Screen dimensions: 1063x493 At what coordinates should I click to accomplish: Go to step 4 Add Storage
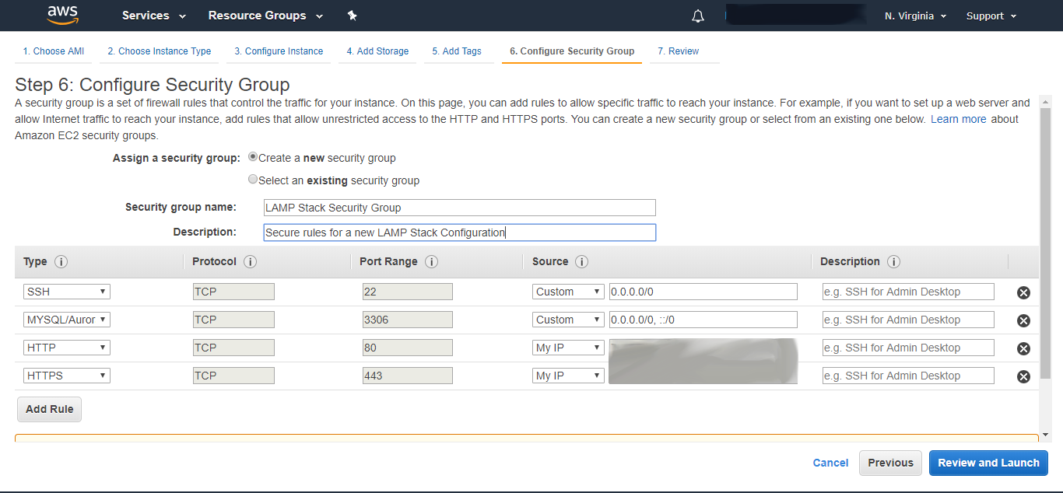(377, 51)
